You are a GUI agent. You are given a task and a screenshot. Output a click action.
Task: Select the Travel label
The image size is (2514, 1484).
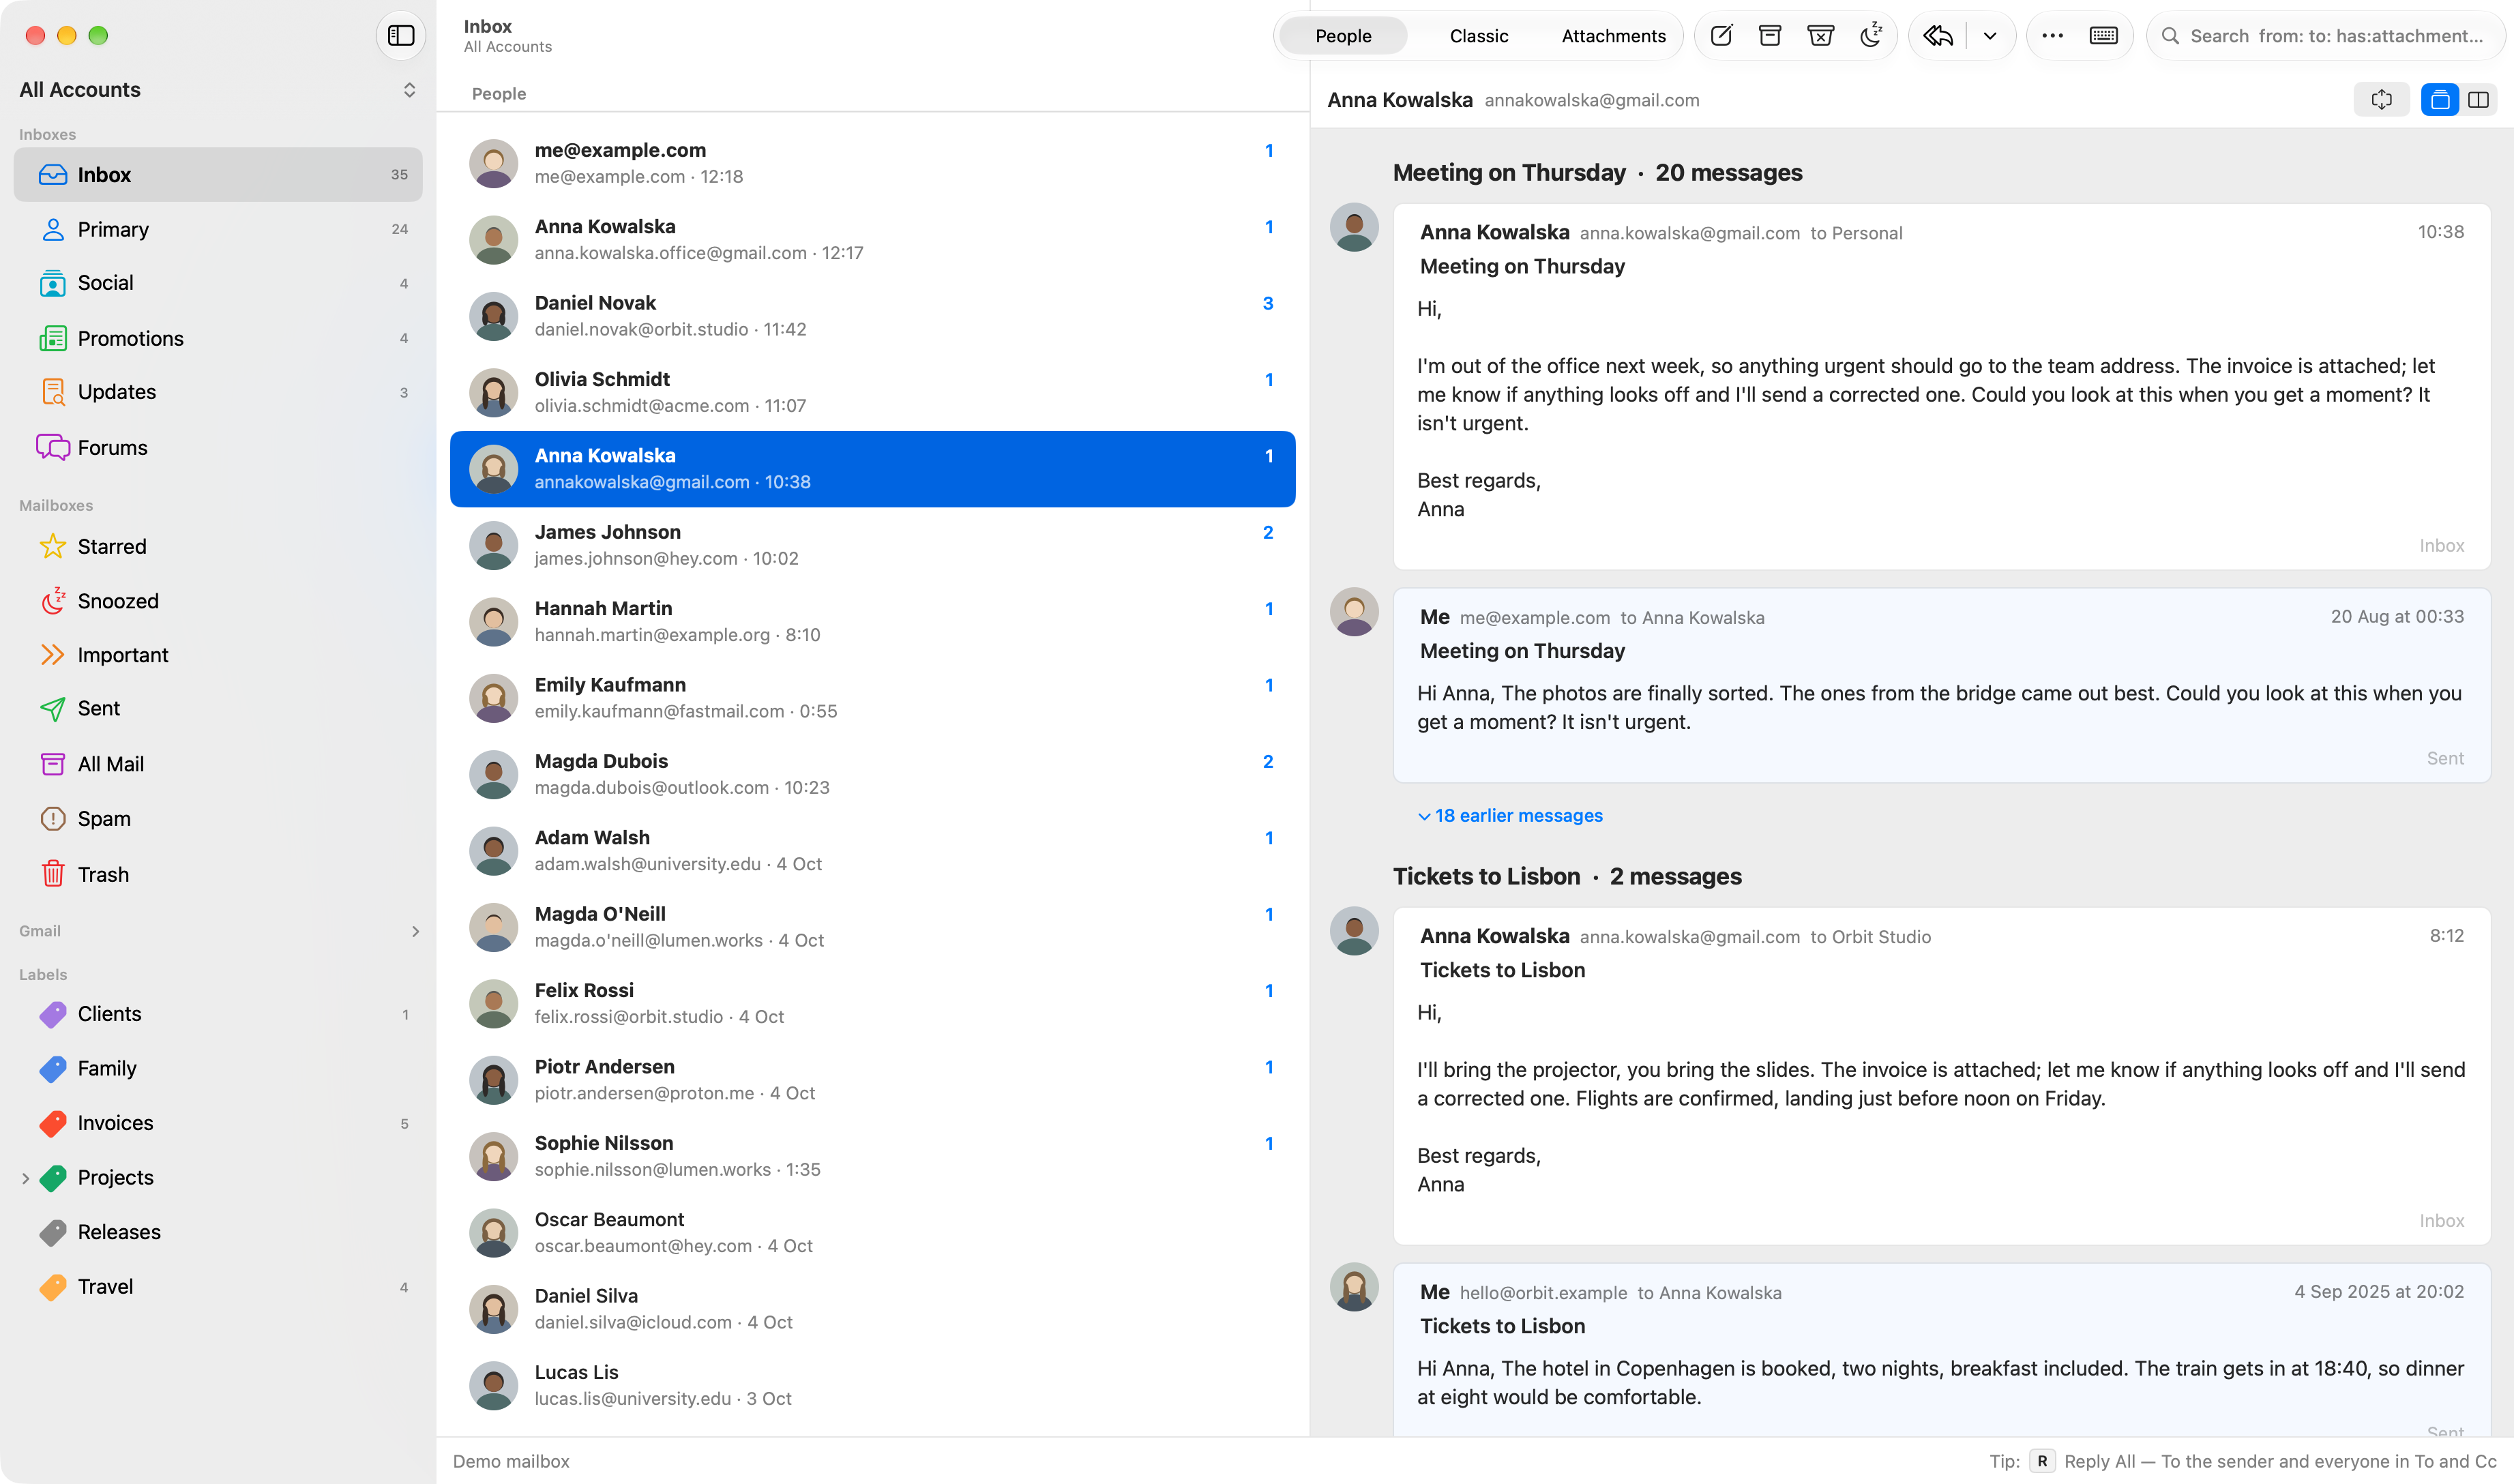(x=218, y=1287)
